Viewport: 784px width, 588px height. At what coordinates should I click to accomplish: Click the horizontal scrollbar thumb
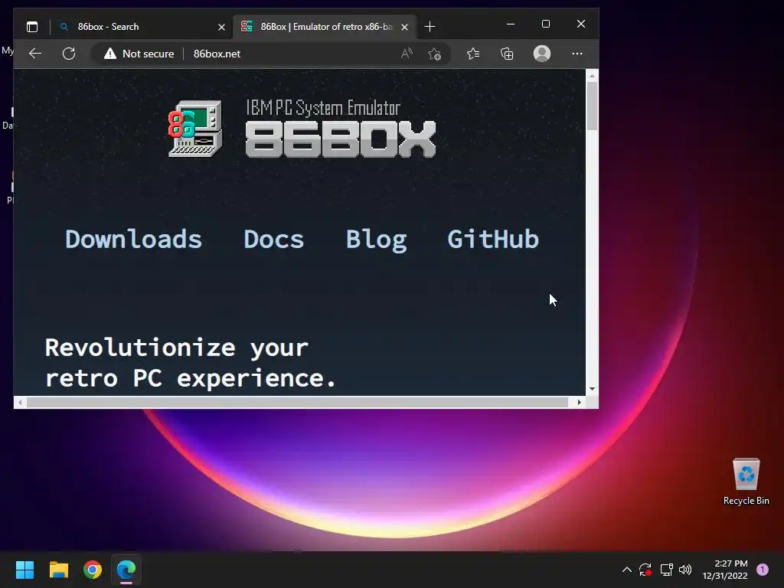pos(297,402)
